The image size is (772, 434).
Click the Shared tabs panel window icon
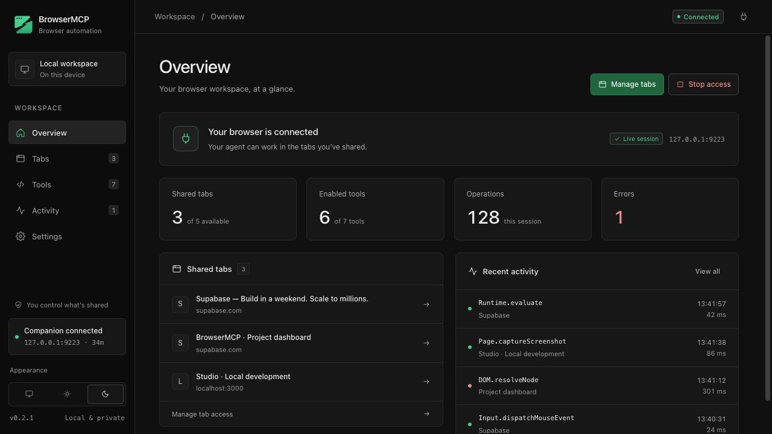coord(177,269)
